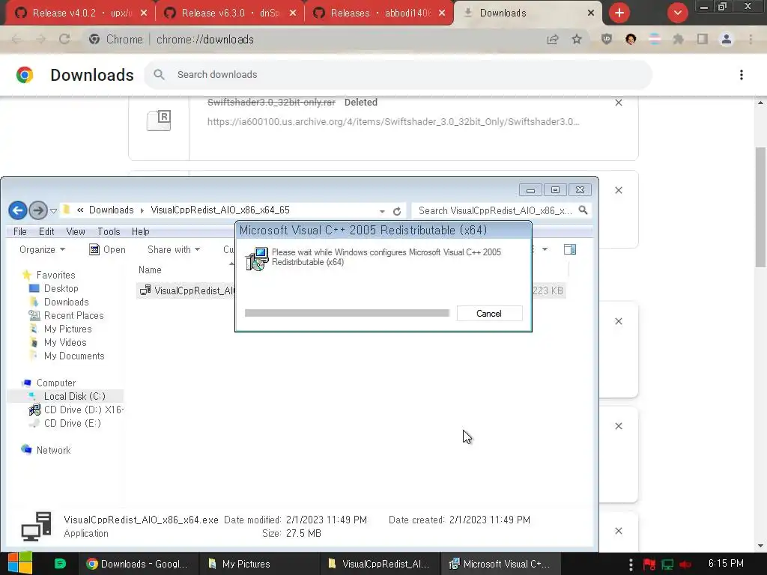The height and width of the screenshot is (575, 767).
Task: Open Downloads page more actions menu
Action: click(742, 75)
